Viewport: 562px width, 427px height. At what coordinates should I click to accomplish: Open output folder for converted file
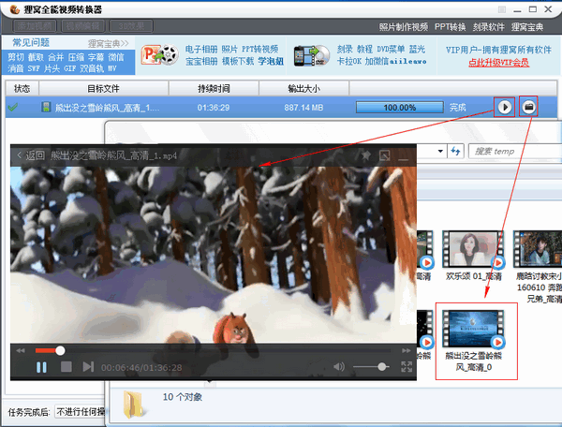click(528, 107)
